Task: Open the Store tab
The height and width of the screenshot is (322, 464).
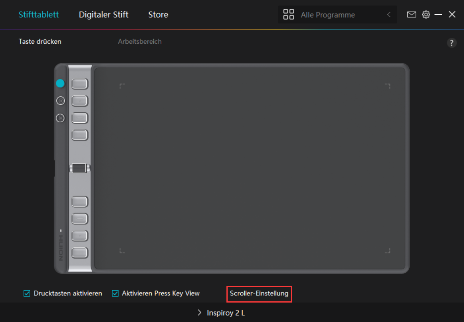Action: 158,15
